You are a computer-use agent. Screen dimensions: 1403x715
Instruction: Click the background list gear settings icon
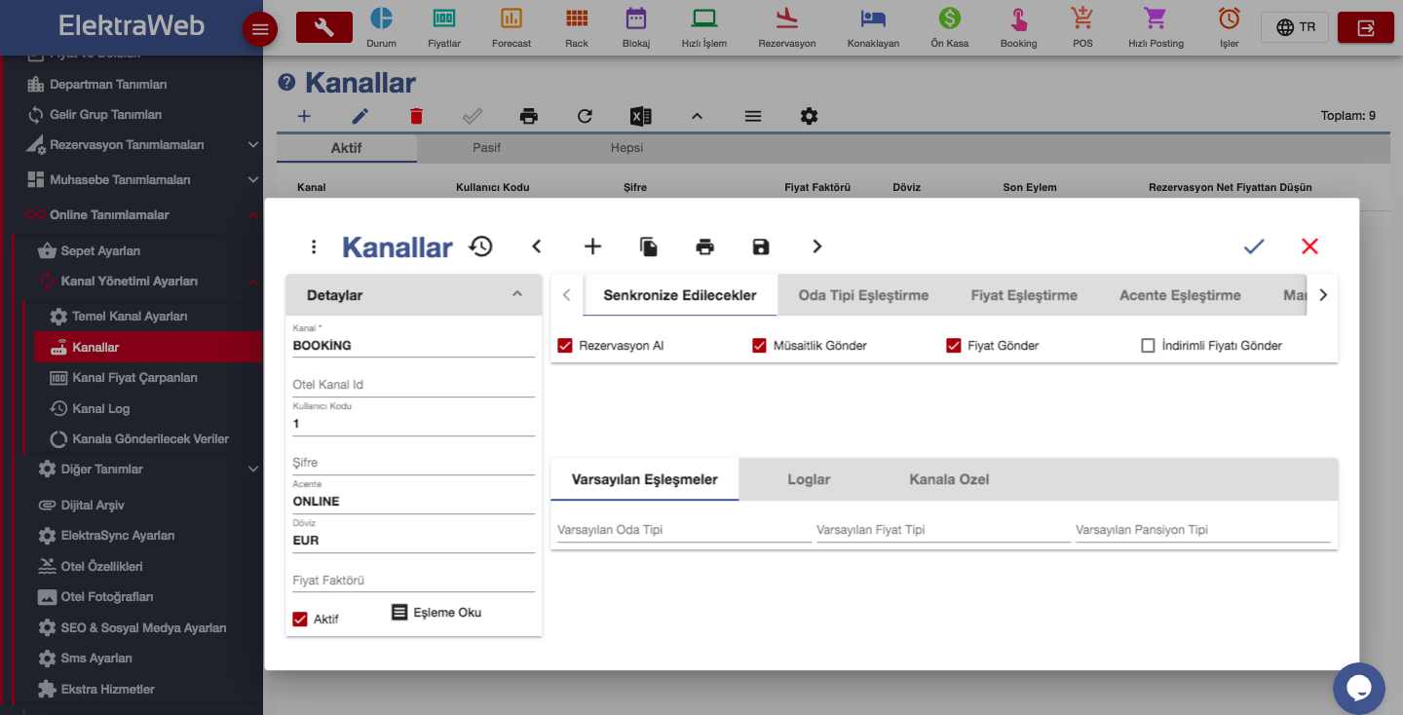tap(809, 116)
